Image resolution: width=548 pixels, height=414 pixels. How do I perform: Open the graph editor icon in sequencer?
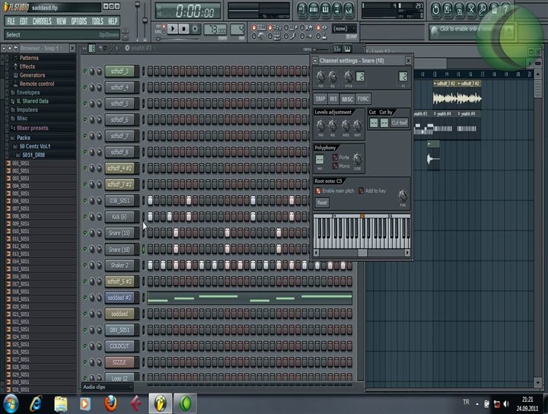click(x=337, y=49)
